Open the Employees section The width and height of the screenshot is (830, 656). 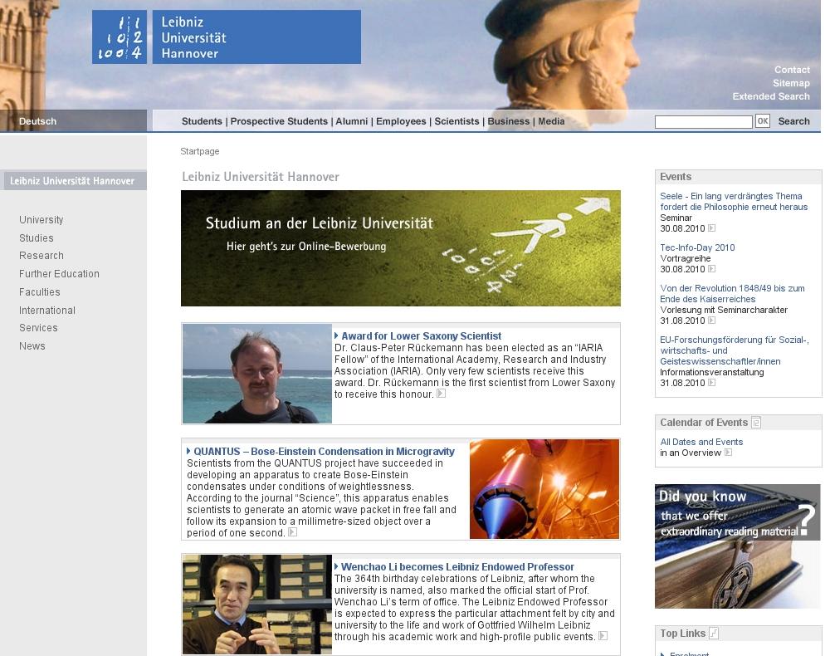pos(401,121)
